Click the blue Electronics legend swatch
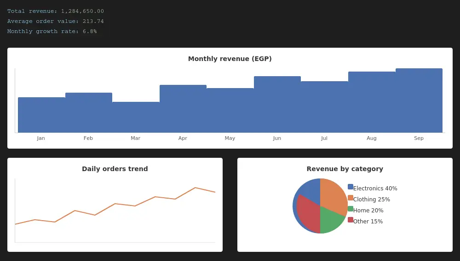 click(x=350, y=187)
